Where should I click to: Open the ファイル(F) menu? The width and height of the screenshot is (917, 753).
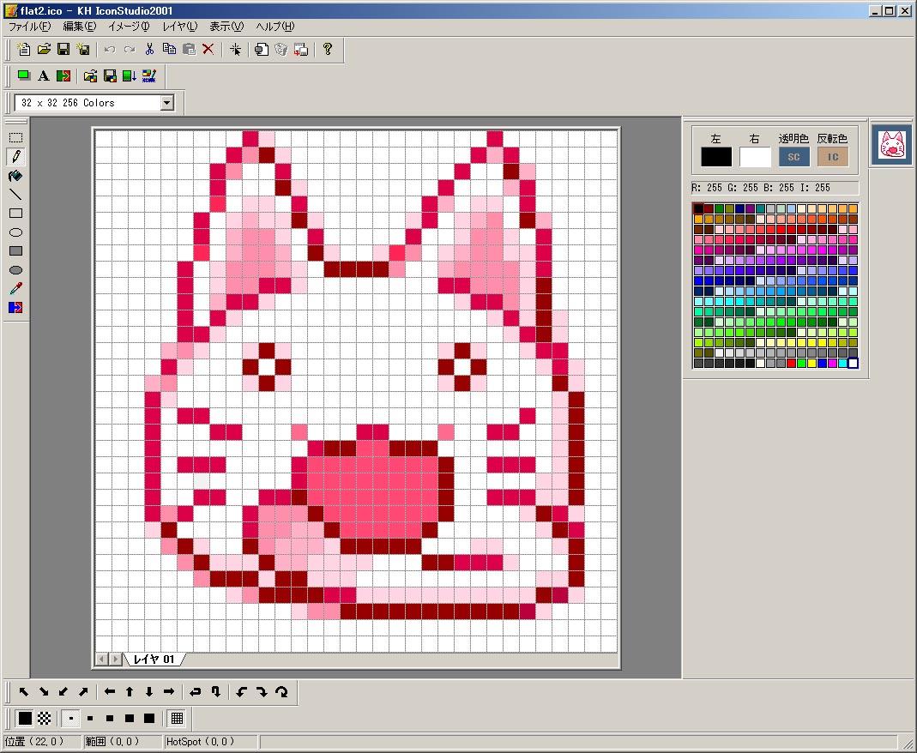[x=29, y=27]
